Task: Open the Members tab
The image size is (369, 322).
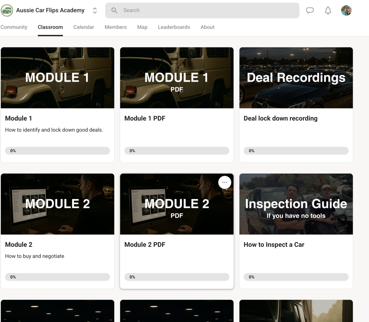Action: click(x=116, y=27)
